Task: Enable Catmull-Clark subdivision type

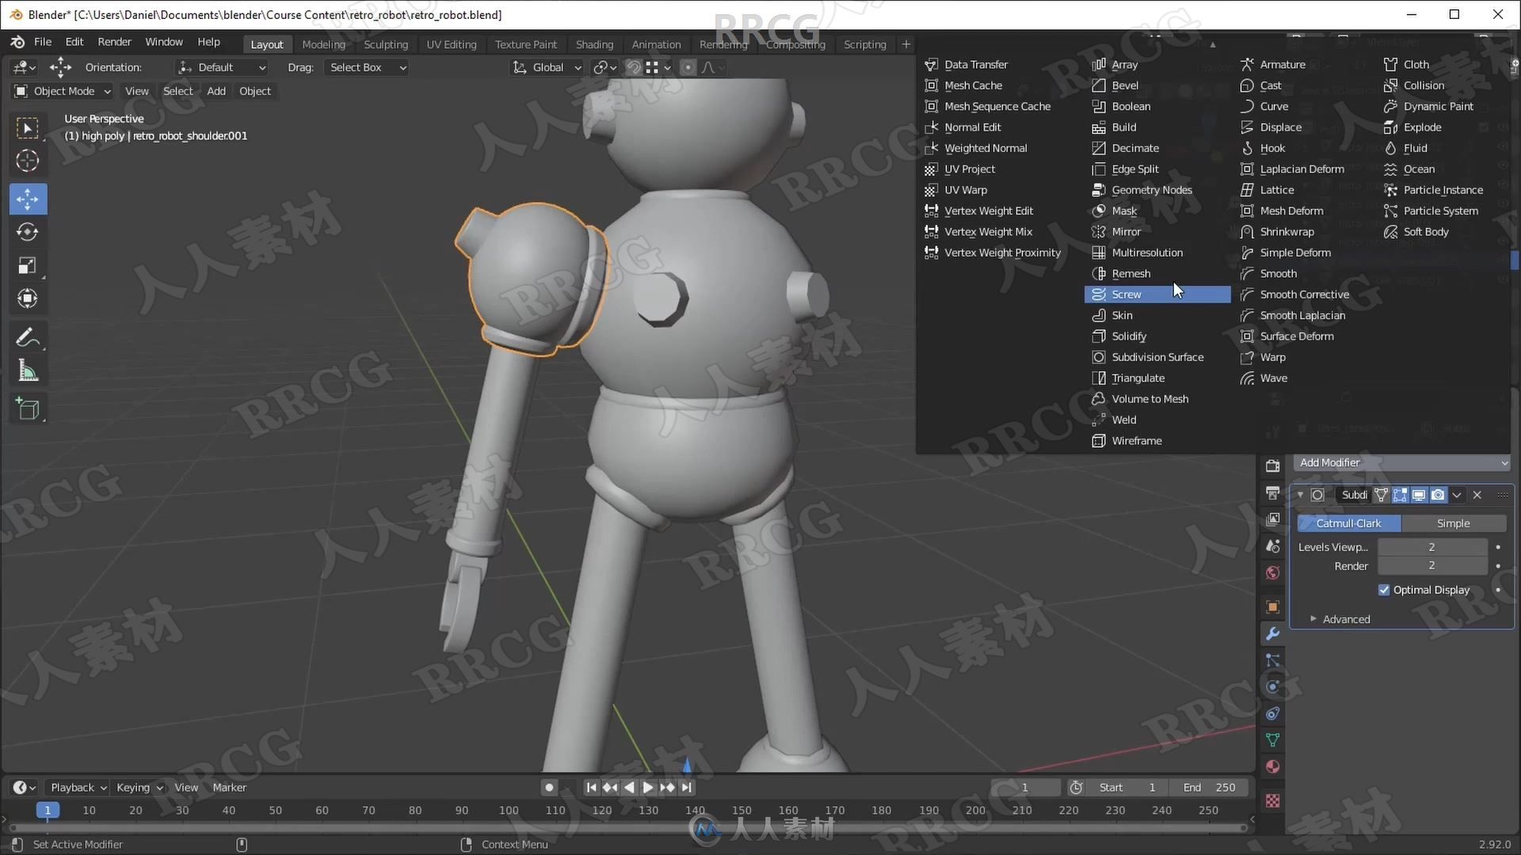Action: [1350, 522]
